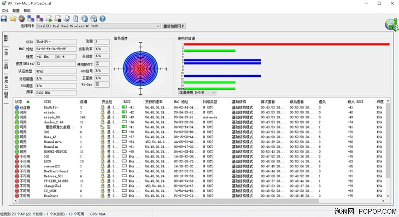Expand the network adapter selection dropdown
This screenshot has height=217, width=399.
(158, 26)
